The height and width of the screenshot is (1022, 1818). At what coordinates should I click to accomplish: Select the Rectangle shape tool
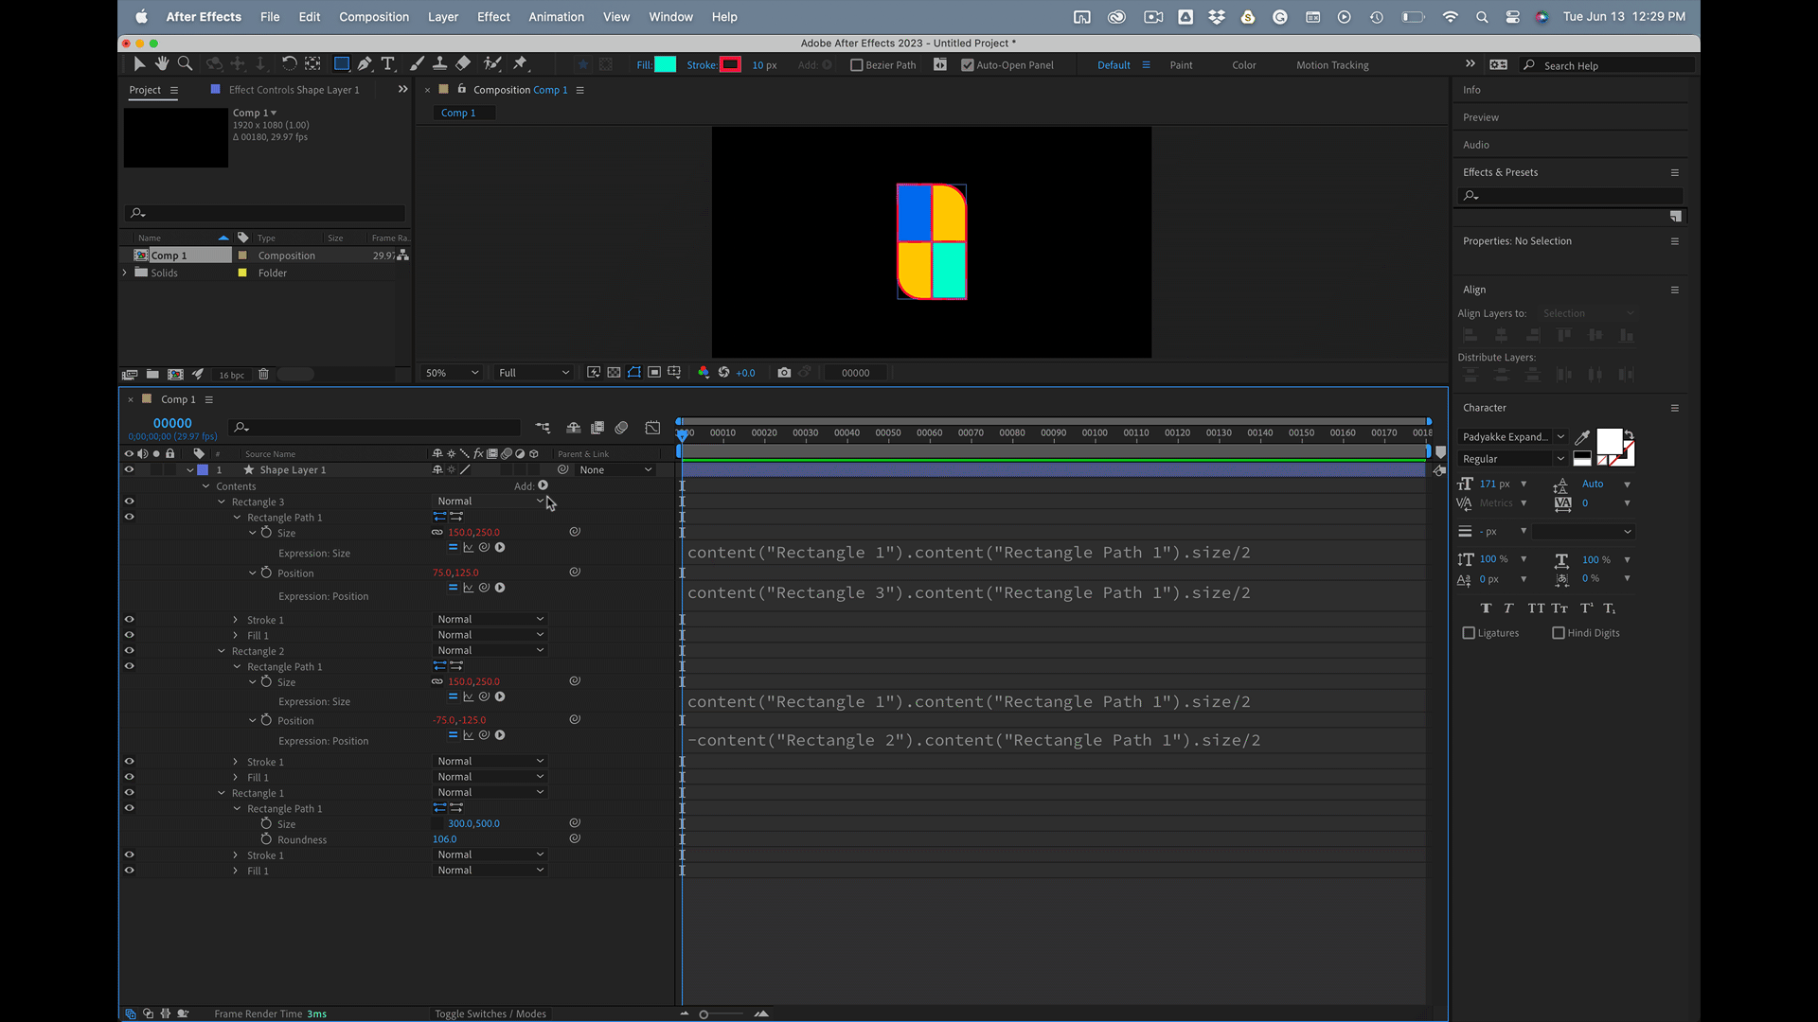342,63
